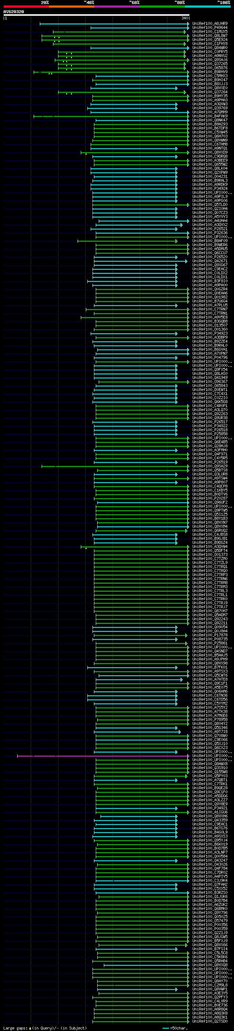Screen dimensions: 234x1031
Task: Select hit label UniRef100_C0PRY5
Action: click(x=210, y=52)
